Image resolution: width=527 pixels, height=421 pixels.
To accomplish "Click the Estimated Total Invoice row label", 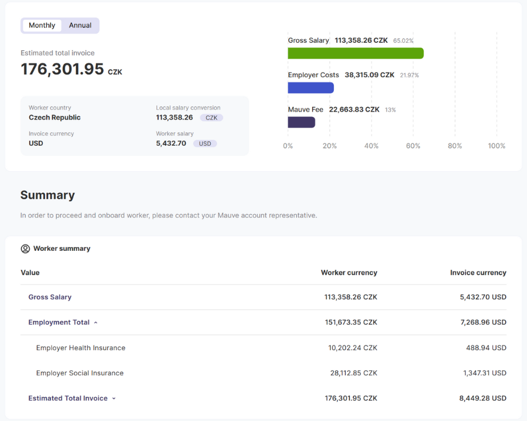I will (x=68, y=398).
